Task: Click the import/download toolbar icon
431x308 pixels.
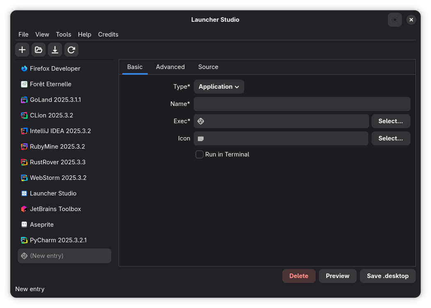Action: (55, 50)
